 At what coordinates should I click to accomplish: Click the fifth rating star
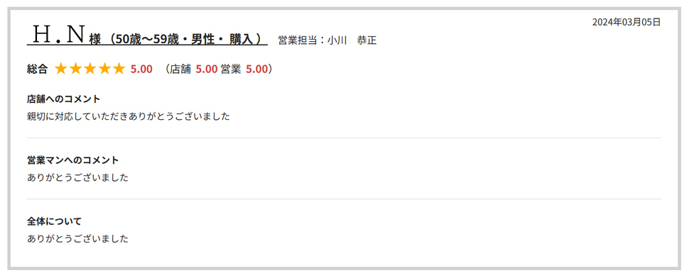[x=119, y=69]
